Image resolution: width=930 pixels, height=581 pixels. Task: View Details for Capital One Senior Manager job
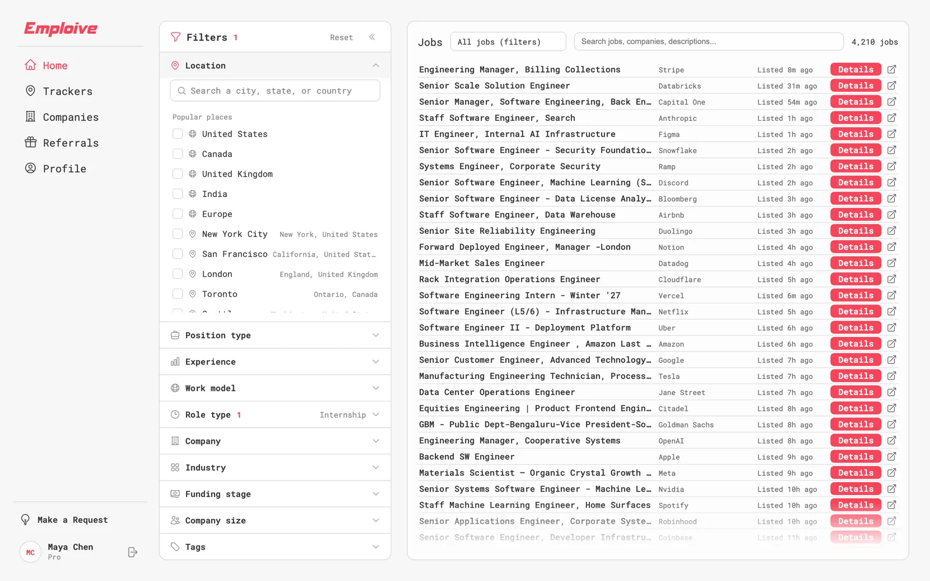856,102
